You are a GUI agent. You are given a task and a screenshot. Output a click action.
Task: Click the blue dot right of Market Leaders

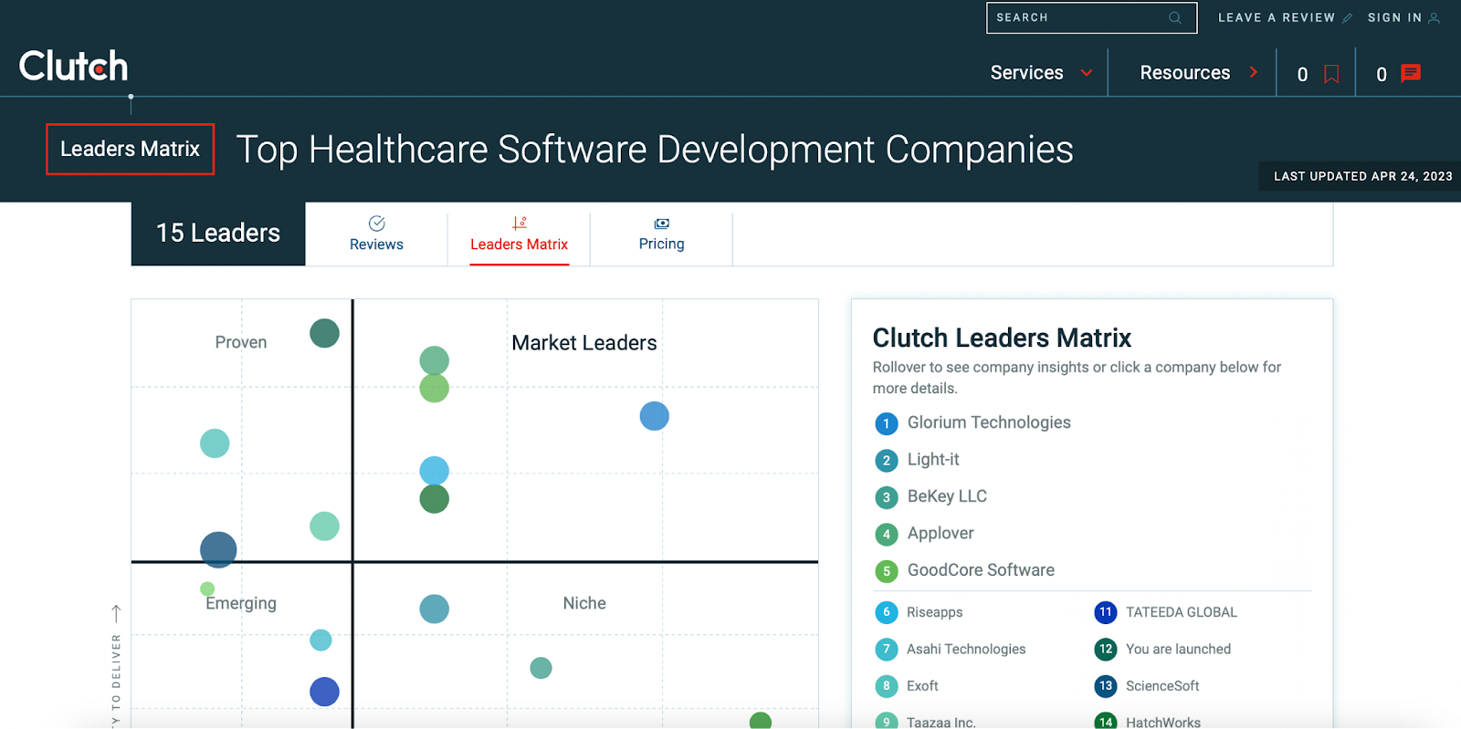click(654, 416)
